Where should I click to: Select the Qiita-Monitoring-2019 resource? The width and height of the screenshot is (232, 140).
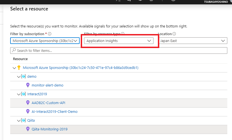click(50, 129)
